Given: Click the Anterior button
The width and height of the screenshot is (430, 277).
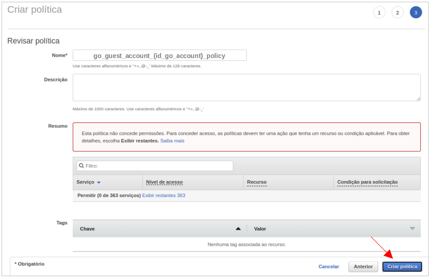Looking at the screenshot, I should (363, 266).
